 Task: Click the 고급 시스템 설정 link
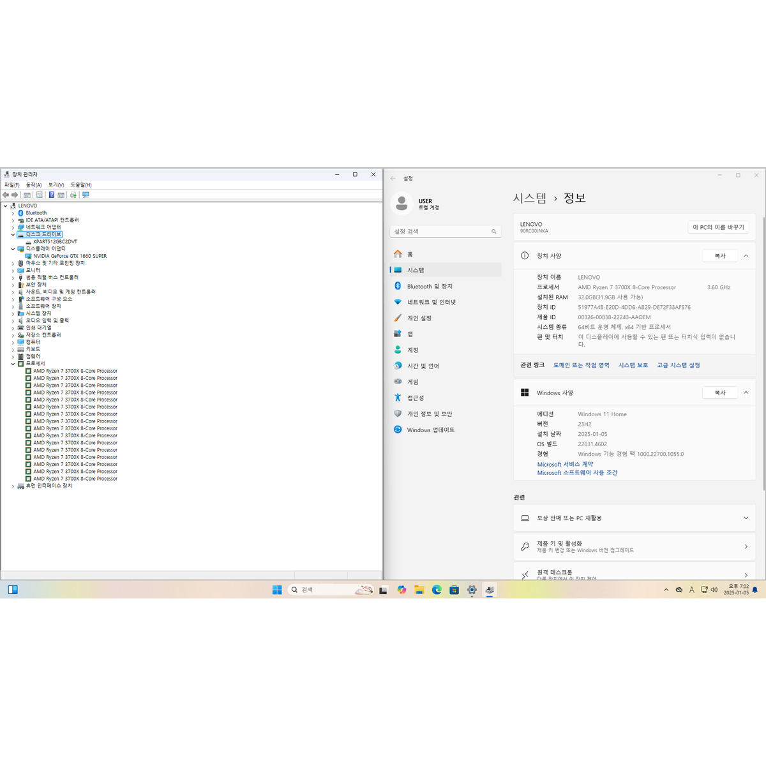tap(679, 365)
